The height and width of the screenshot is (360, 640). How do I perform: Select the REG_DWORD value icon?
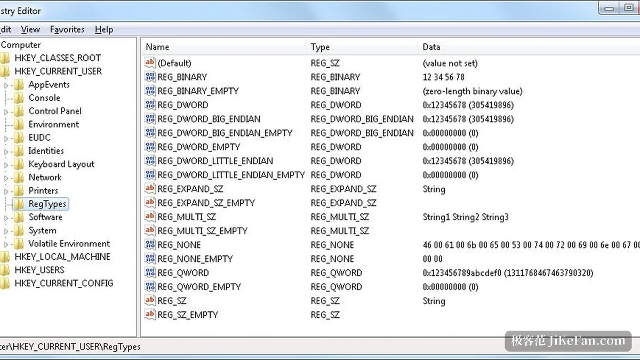[x=150, y=105]
